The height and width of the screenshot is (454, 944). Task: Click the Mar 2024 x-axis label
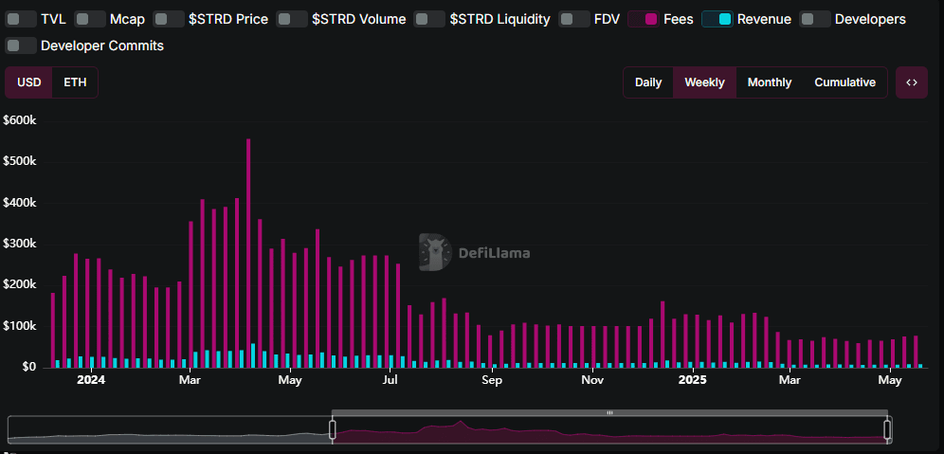[x=190, y=380]
